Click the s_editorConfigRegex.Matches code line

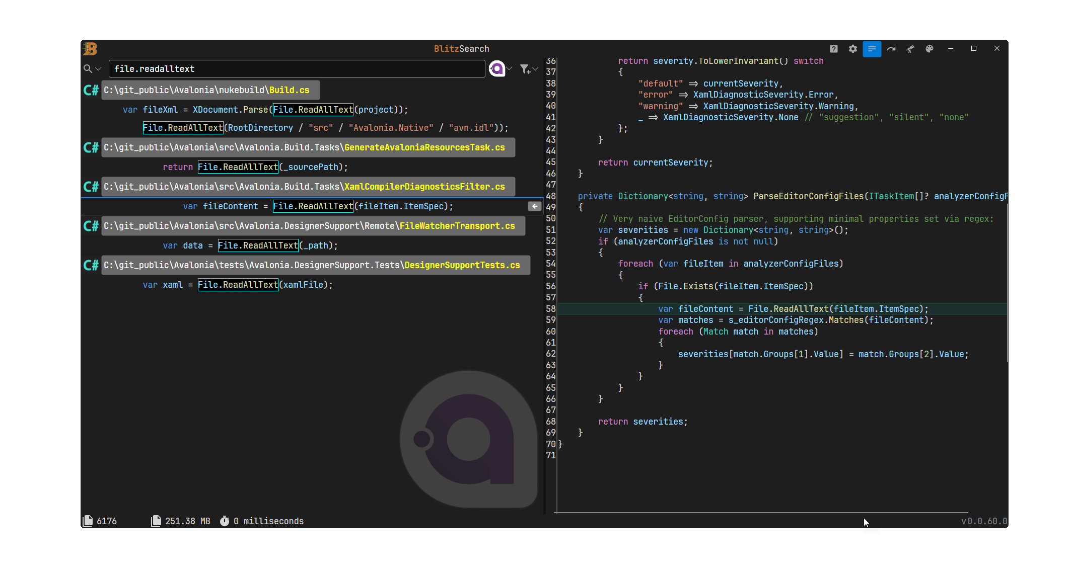click(796, 320)
